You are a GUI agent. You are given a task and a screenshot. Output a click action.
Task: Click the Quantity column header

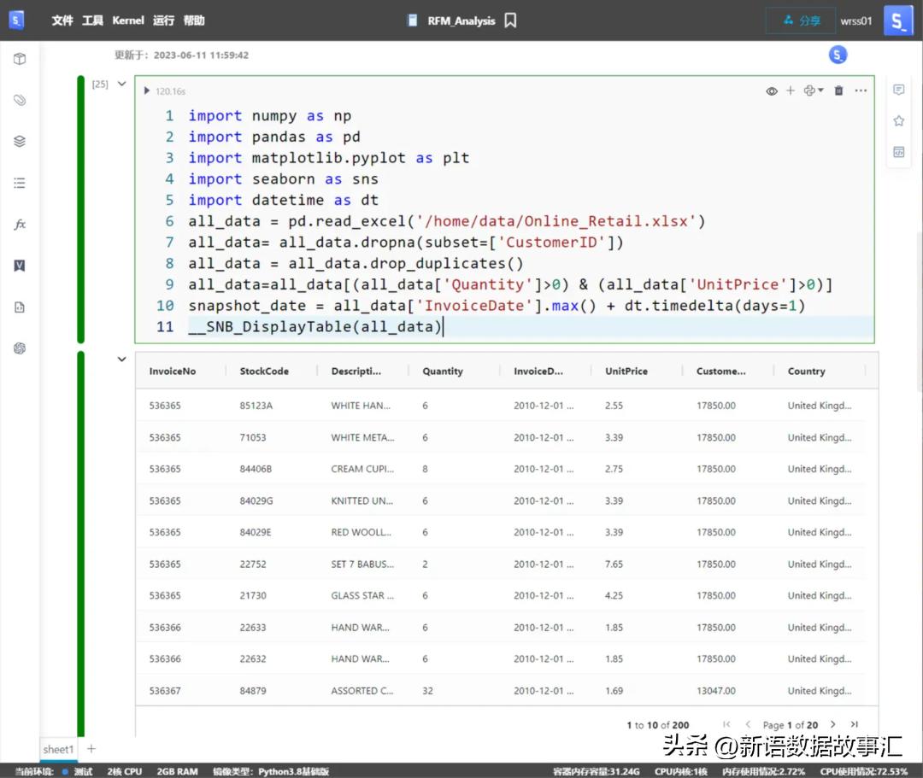tap(443, 371)
